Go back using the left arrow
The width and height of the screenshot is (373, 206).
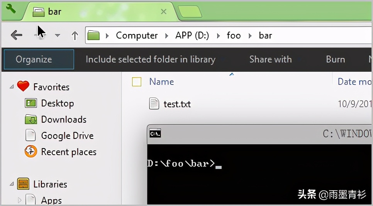click(x=17, y=35)
